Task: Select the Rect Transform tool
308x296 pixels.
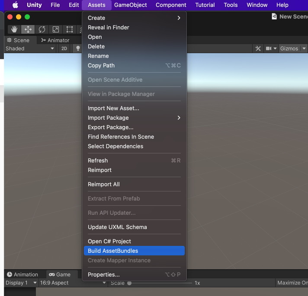Action: [70, 29]
